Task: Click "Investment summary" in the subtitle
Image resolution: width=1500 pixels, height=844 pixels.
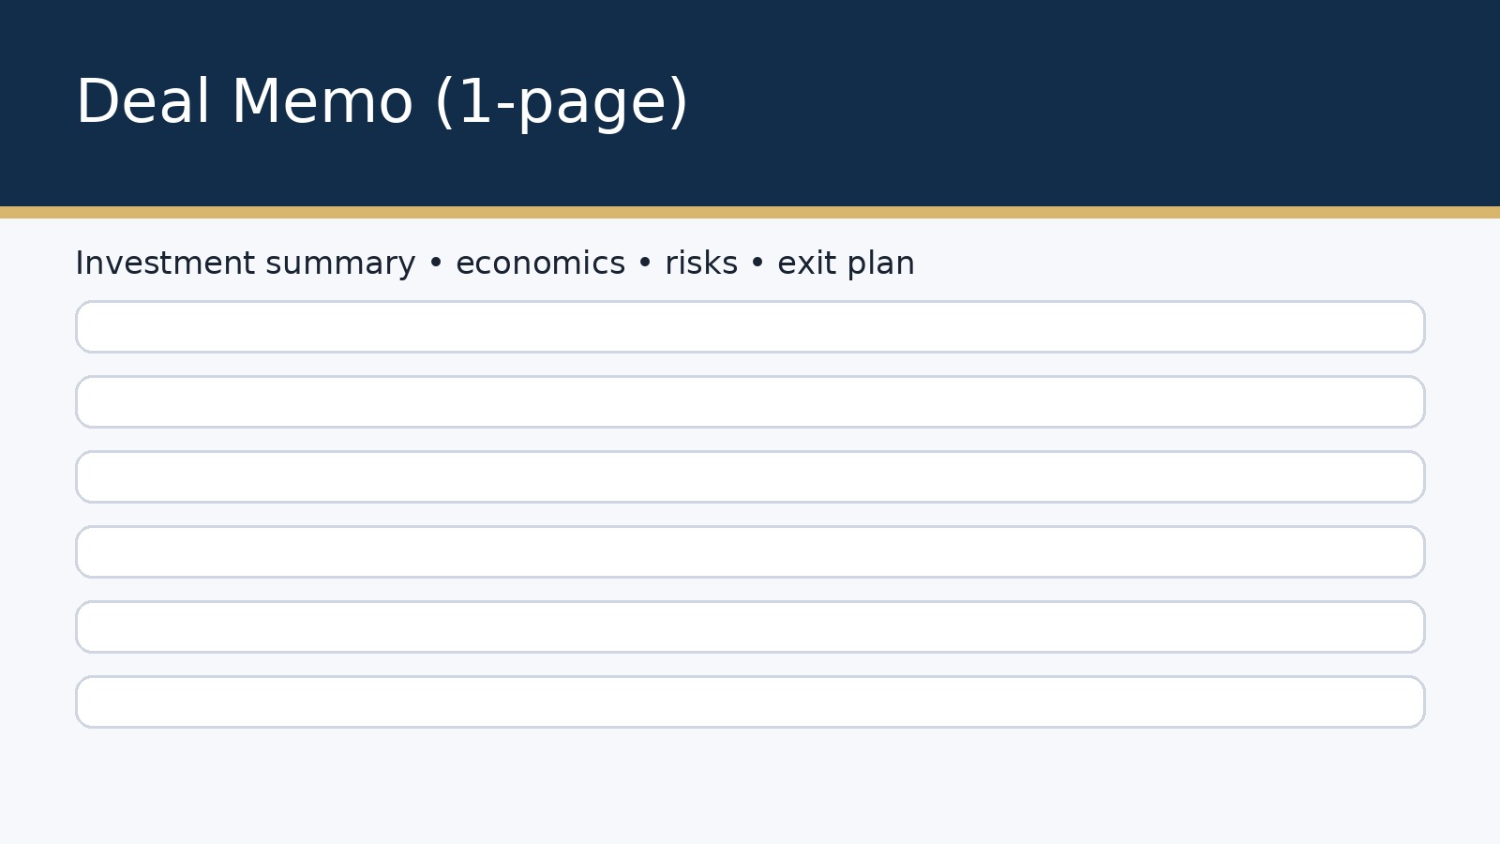Action: (245, 264)
